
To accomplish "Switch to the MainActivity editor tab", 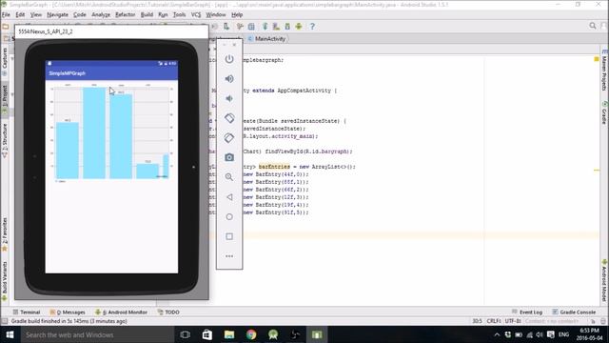I will pyautogui.click(x=266, y=39).
